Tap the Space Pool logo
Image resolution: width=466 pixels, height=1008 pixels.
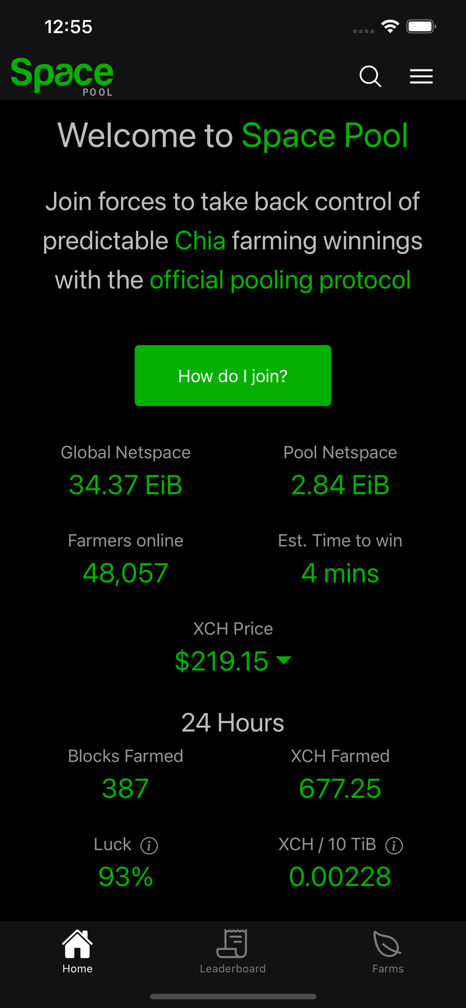62,76
